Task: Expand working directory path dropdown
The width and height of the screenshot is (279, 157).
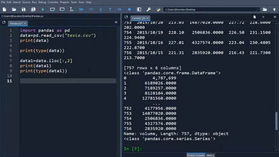Action: pos(259,10)
